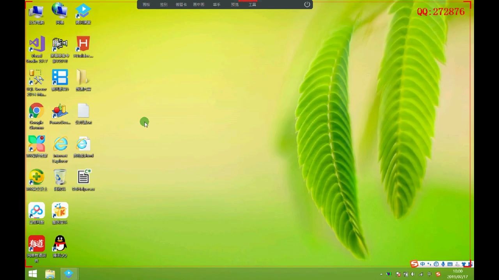
Task: Select the 360安全卫士 desktop icon
Action: [36, 180]
